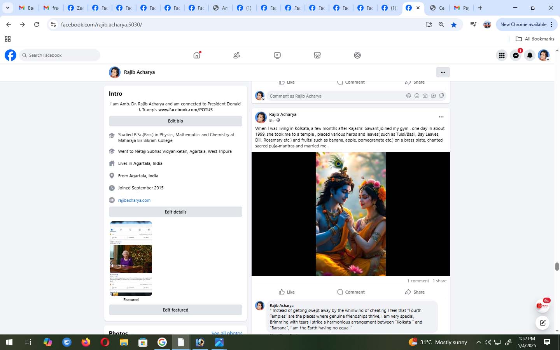Open Chrome apps grid shortcut
This screenshot has height=350, width=560.
[7, 39]
